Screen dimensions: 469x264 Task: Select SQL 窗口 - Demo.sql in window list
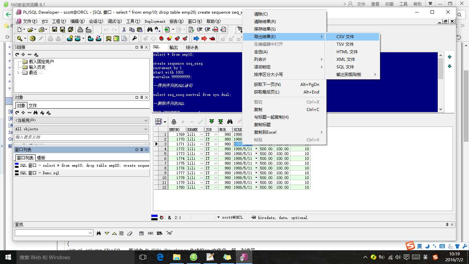pyautogui.click(x=82, y=173)
